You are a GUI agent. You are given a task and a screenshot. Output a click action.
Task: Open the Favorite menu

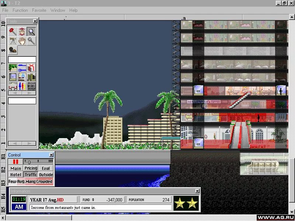pos(39,10)
